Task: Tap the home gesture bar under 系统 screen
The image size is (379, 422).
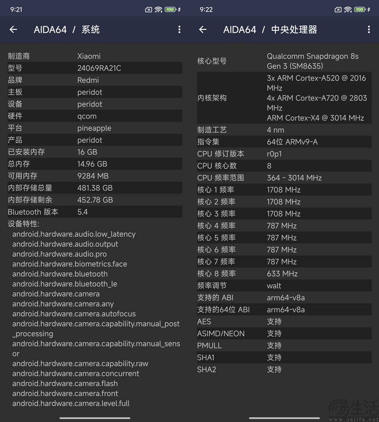Action: 94,418
